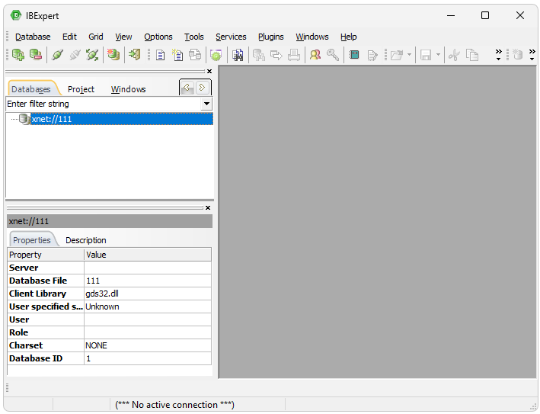Open User Manager people icon
Viewport: 540px width, 414px height.
tap(315, 55)
